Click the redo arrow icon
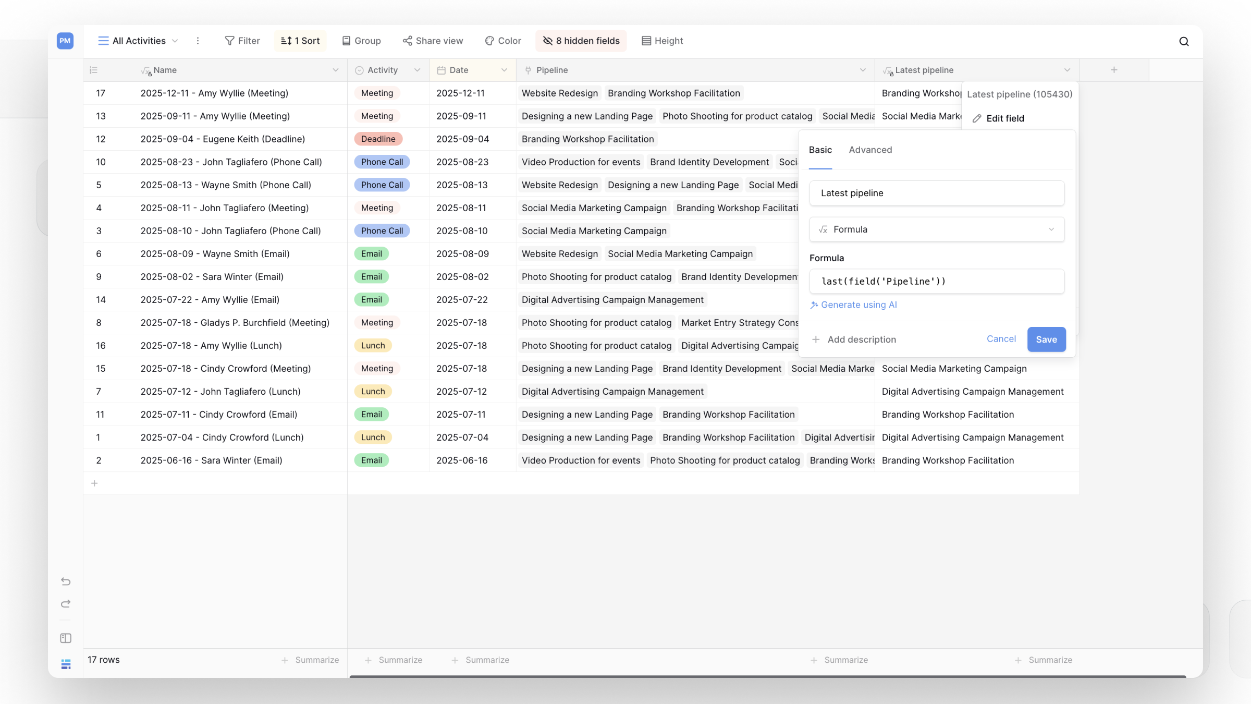The height and width of the screenshot is (704, 1251). pos(66,604)
